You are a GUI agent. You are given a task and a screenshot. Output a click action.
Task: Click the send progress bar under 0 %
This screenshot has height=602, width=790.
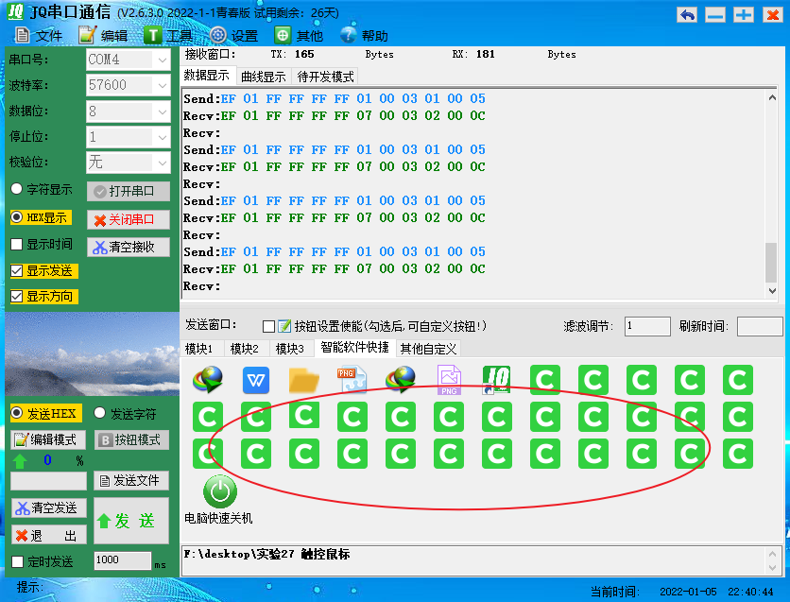pos(48,481)
